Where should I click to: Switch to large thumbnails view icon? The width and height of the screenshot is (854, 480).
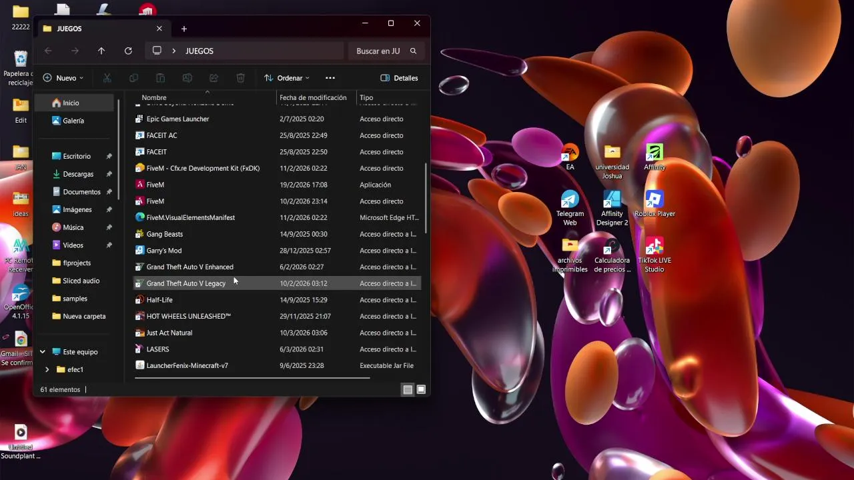[x=421, y=390]
